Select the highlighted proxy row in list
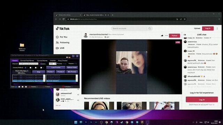 pyautogui.click(x=61, y=81)
